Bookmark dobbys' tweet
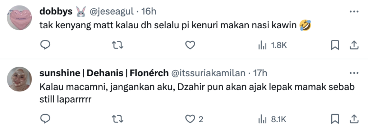This screenshot has height=129, width=368. [x=335, y=45]
